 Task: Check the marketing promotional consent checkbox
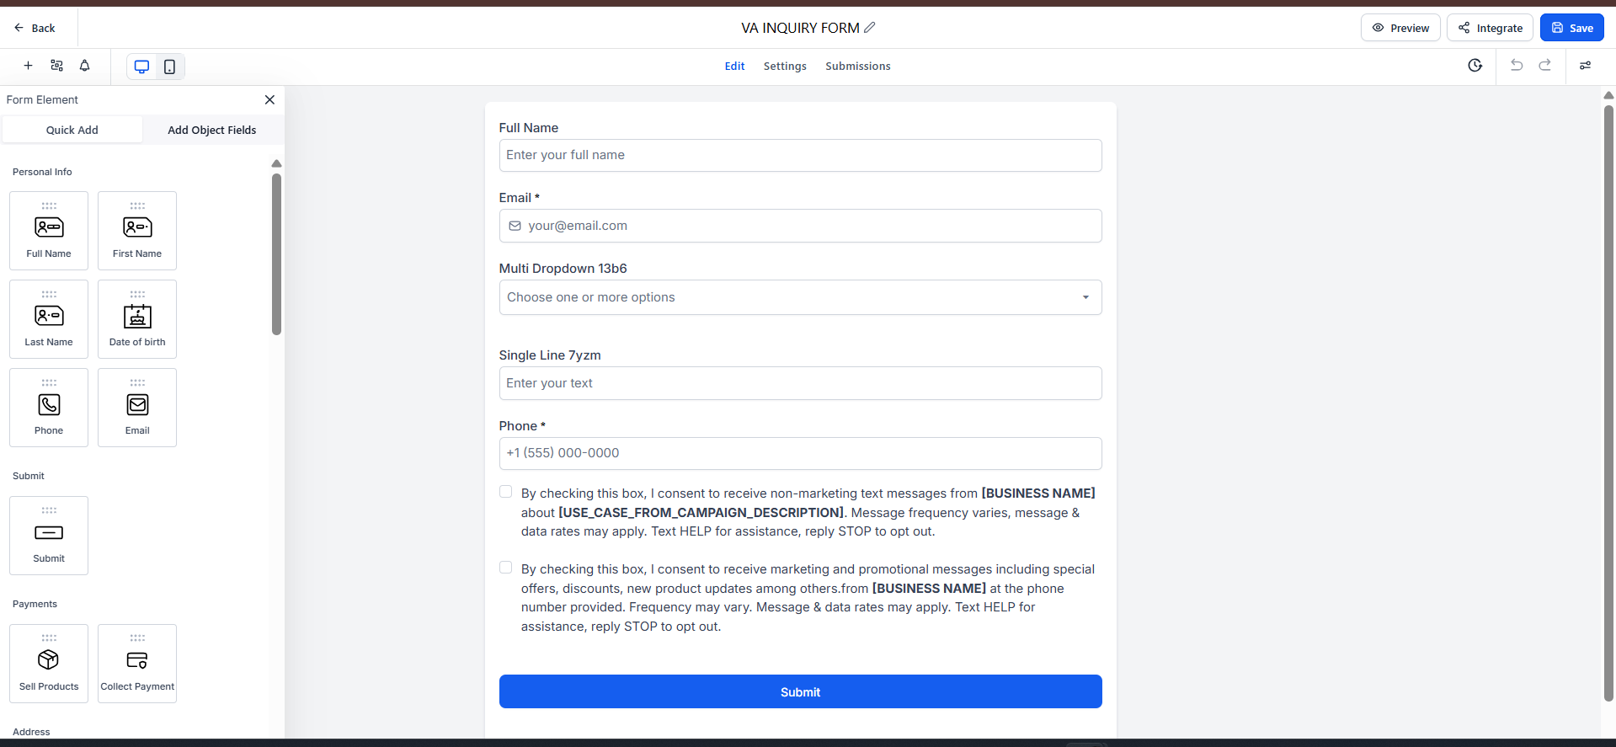point(505,568)
